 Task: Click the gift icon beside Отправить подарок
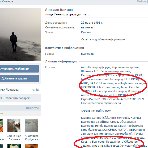(1, 98)
